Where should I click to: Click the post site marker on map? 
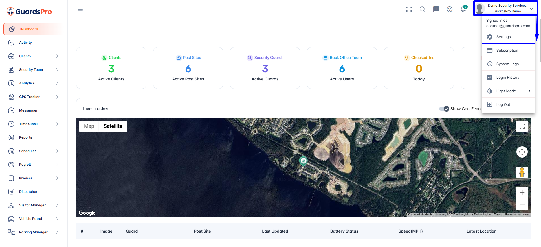pos(303,161)
